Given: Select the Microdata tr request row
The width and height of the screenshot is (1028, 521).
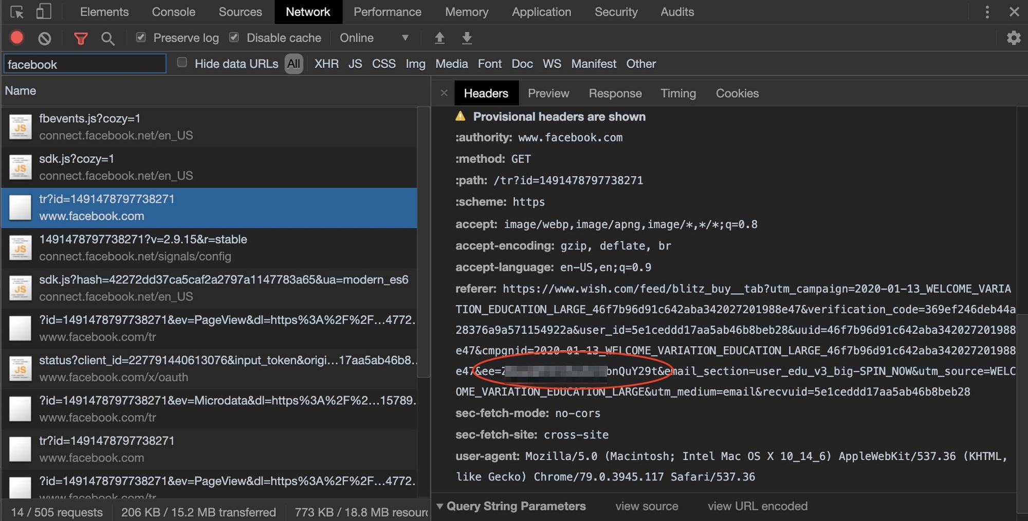Looking at the screenshot, I should 209,409.
